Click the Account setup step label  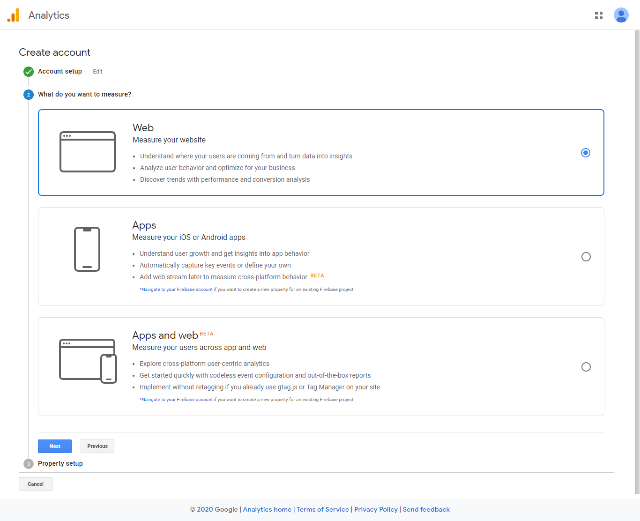[60, 71]
